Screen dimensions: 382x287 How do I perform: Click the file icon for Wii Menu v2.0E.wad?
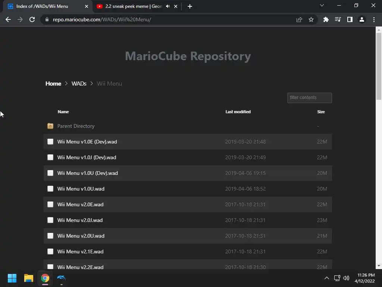coord(50,204)
